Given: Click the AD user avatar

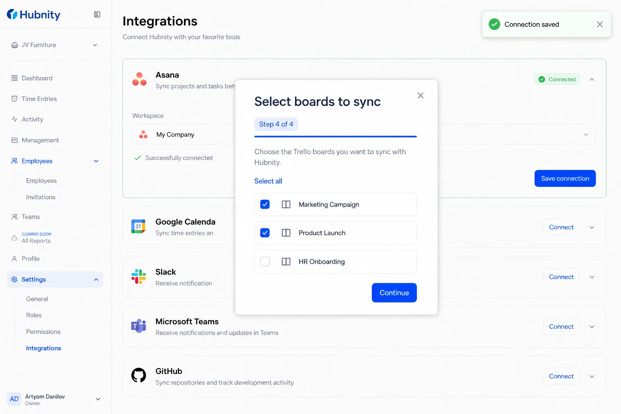Looking at the screenshot, I should (x=14, y=399).
